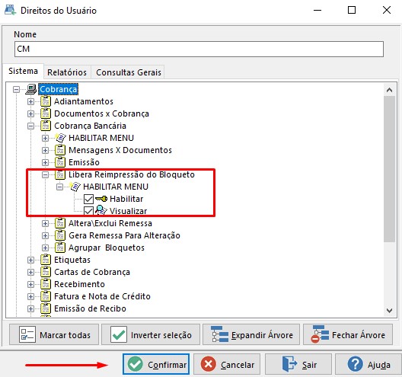
Task: Click the Gera Remessa Para Alteração icon
Action: 60,235
